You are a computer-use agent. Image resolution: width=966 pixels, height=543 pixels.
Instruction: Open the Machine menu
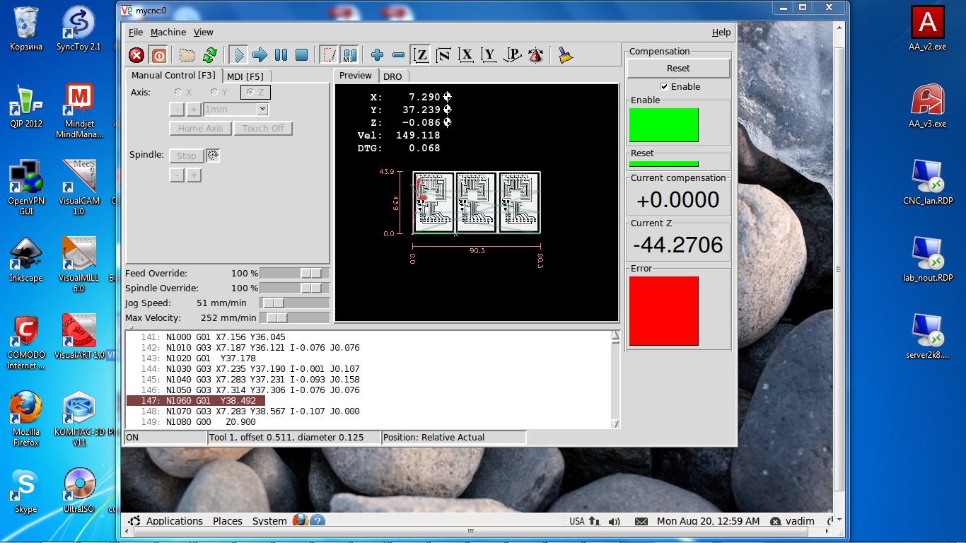(x=168, y=33)
